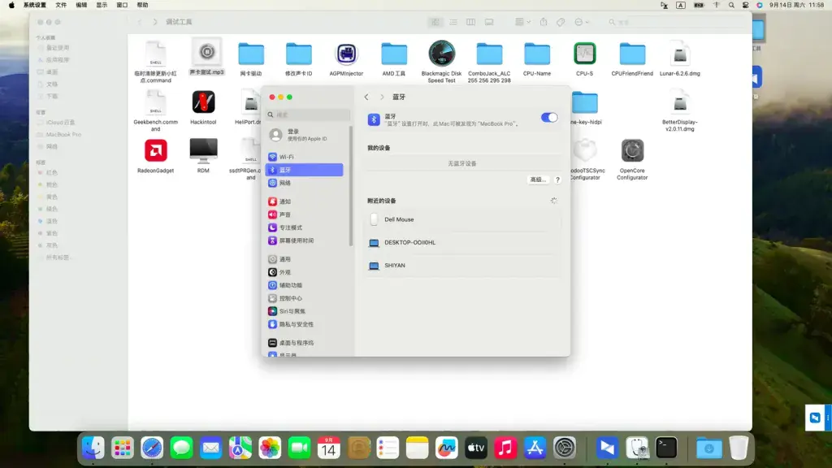Image resolution: width=832 pixels, height=468 pixels.
Task: Select the CPUFriendFriend folder in Finder
Action: pos(632,58)
